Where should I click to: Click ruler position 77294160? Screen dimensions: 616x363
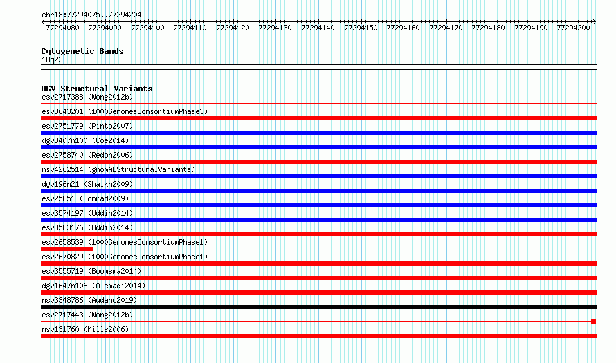[x=403, y=28]
